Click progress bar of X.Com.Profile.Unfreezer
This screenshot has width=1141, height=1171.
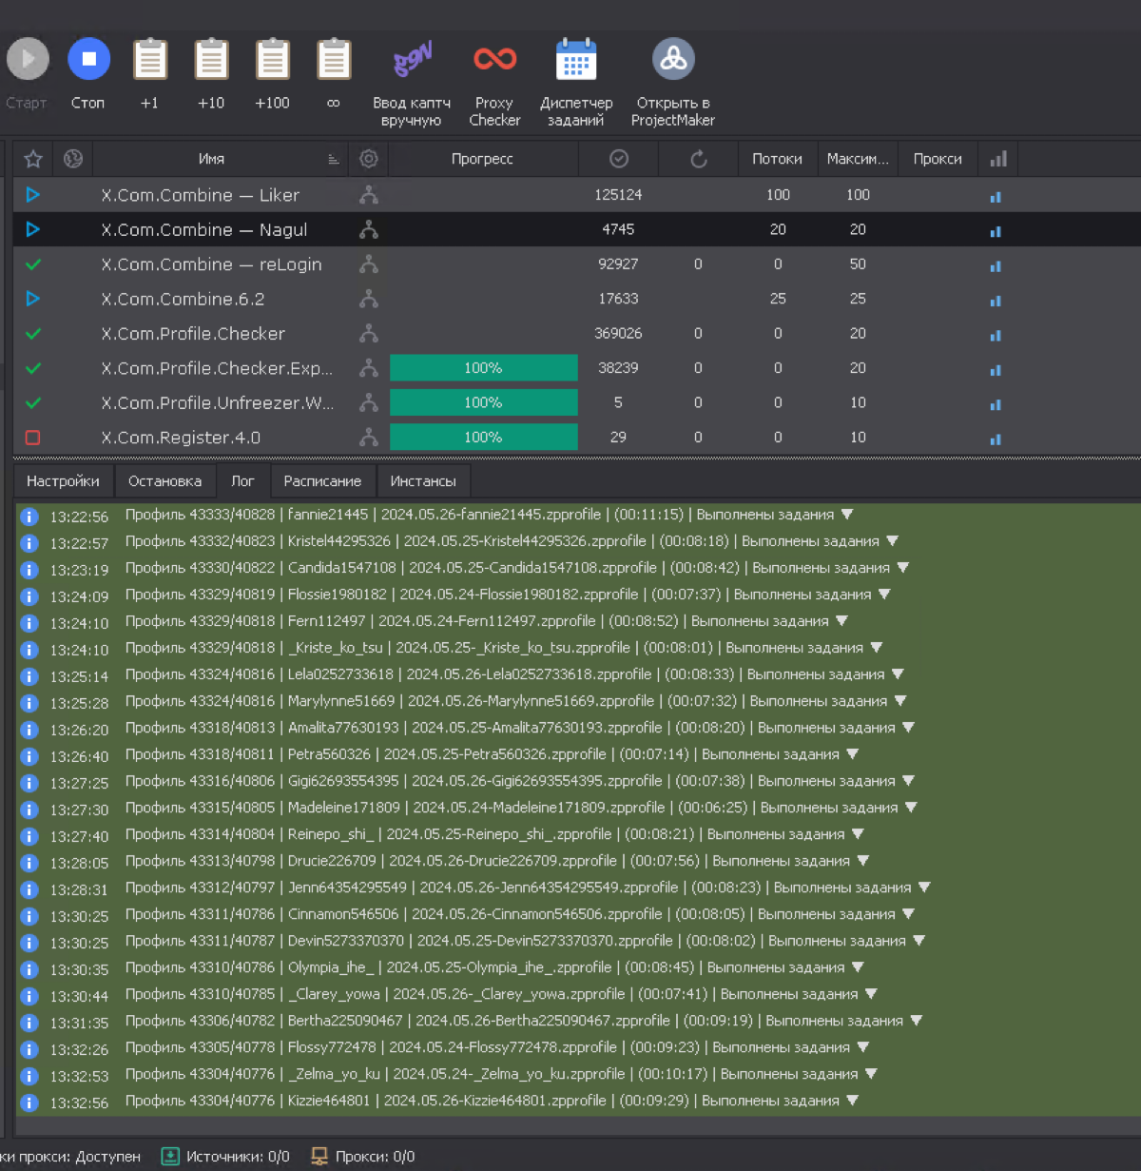pyautogui.click(x=483, y=403)
